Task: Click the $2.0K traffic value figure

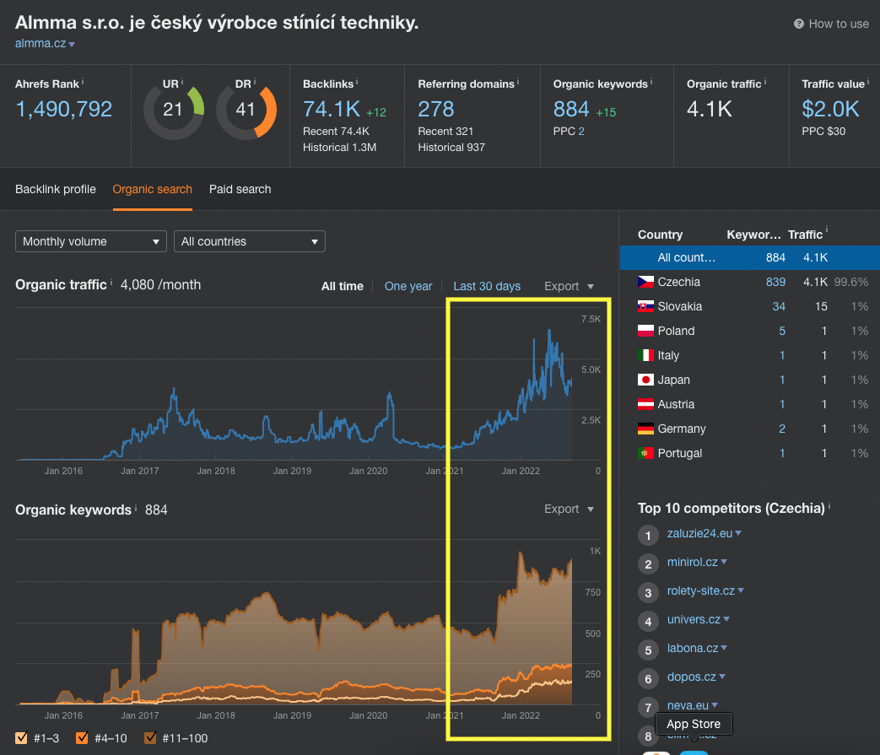Action: pos(830,109)
